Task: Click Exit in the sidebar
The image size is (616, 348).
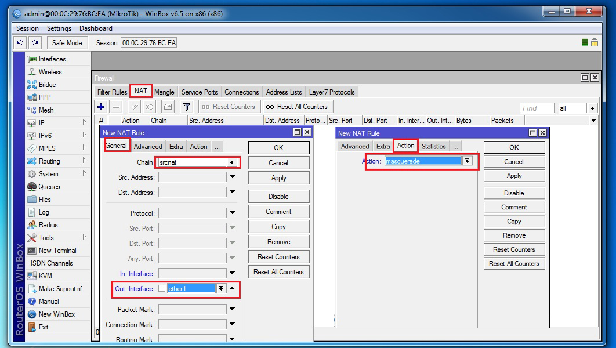Action: point(44,327)
